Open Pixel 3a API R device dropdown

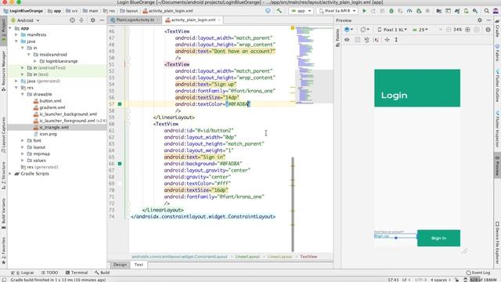point(337,11)
